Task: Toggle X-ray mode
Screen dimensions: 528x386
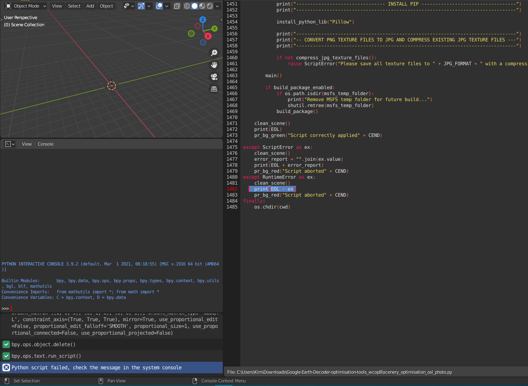Action: (177, 6)
